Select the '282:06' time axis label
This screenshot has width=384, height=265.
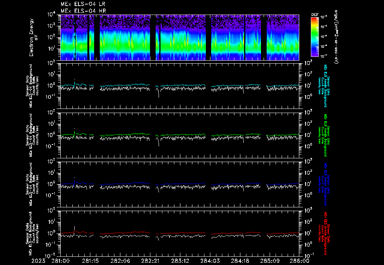pyautogui.click(x=120, y=261)
